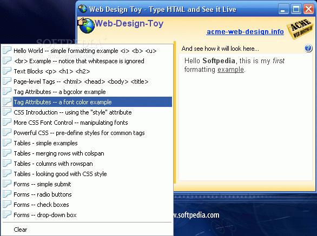317x236 pixels.
Task: Click the icon beside Tables rowspan entry
Action: click(7, 164)
